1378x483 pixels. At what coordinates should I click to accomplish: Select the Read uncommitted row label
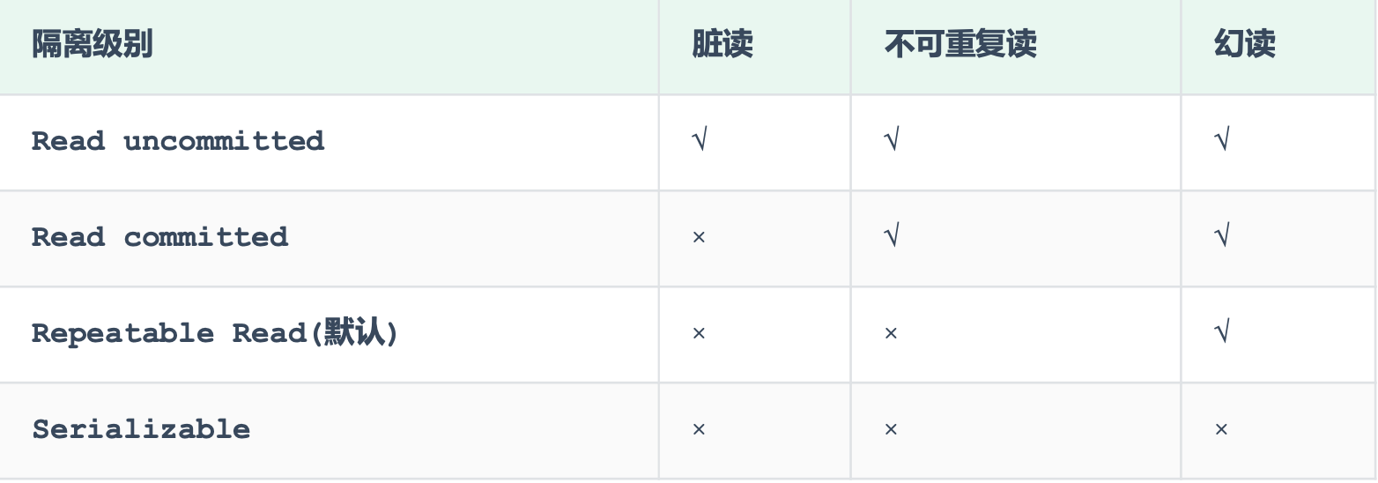pyautogui.click(x=178, y=141)
